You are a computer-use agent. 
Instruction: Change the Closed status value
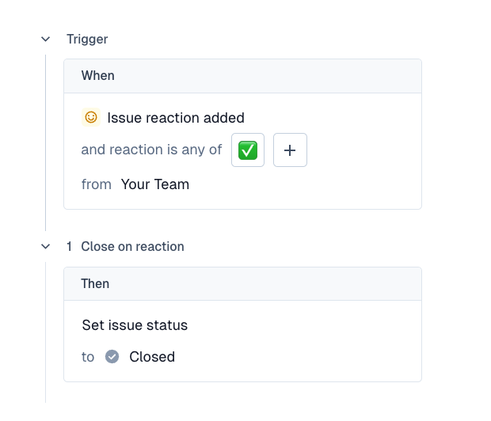click(152, 357)
